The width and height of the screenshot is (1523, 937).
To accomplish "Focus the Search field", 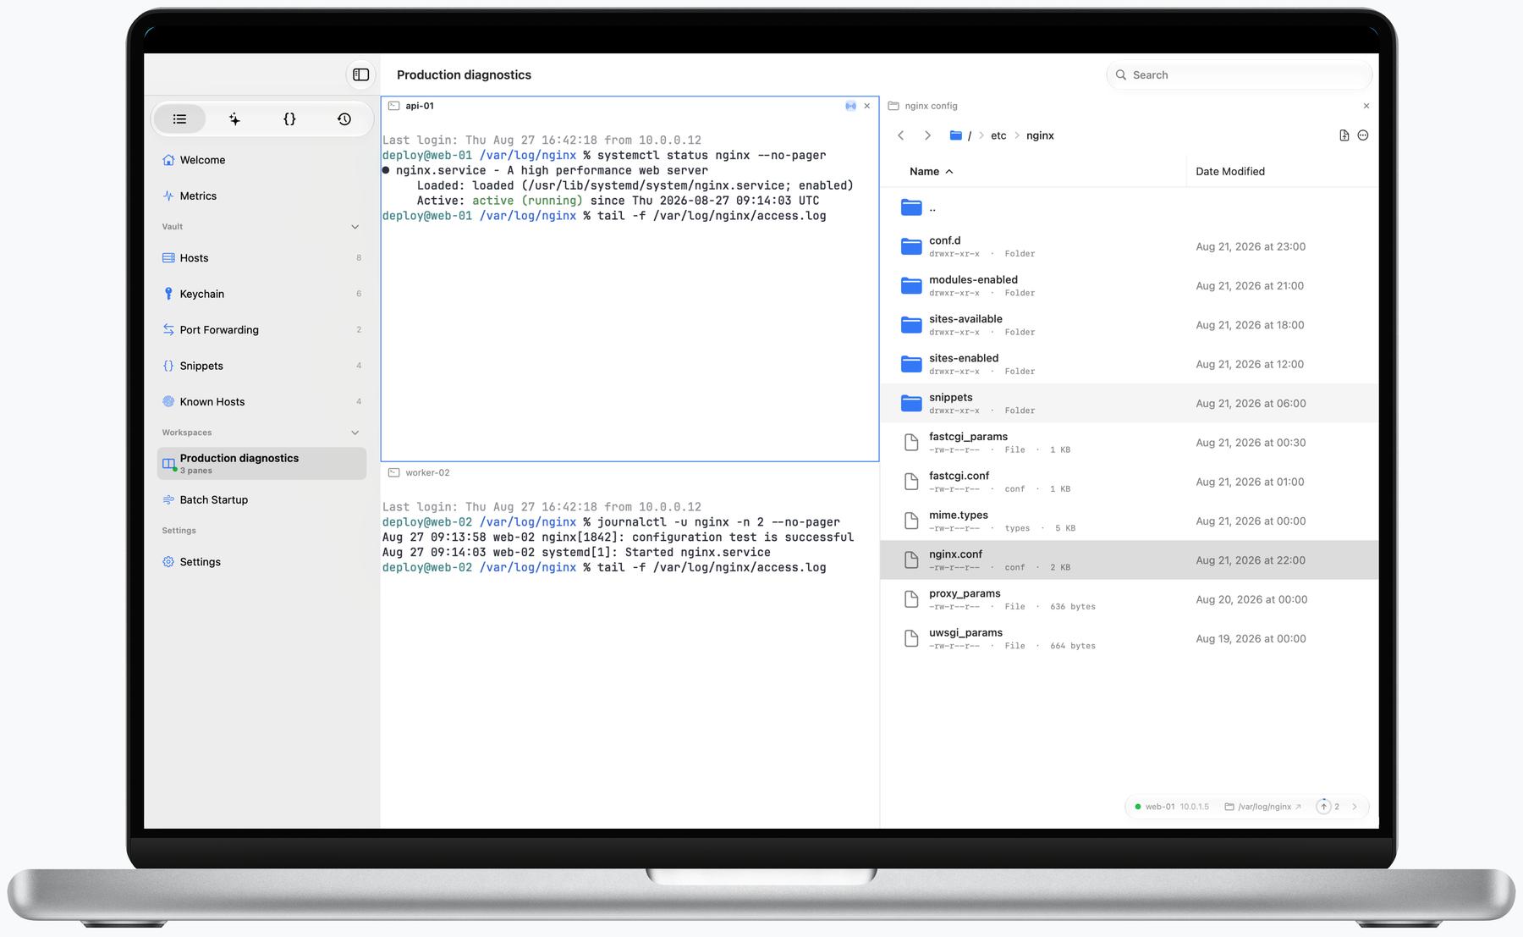I will coord(1239,74).
